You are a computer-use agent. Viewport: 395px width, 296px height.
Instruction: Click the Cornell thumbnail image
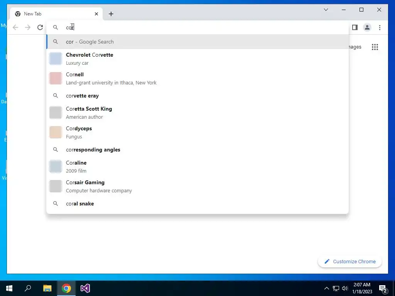click(56, 78)
